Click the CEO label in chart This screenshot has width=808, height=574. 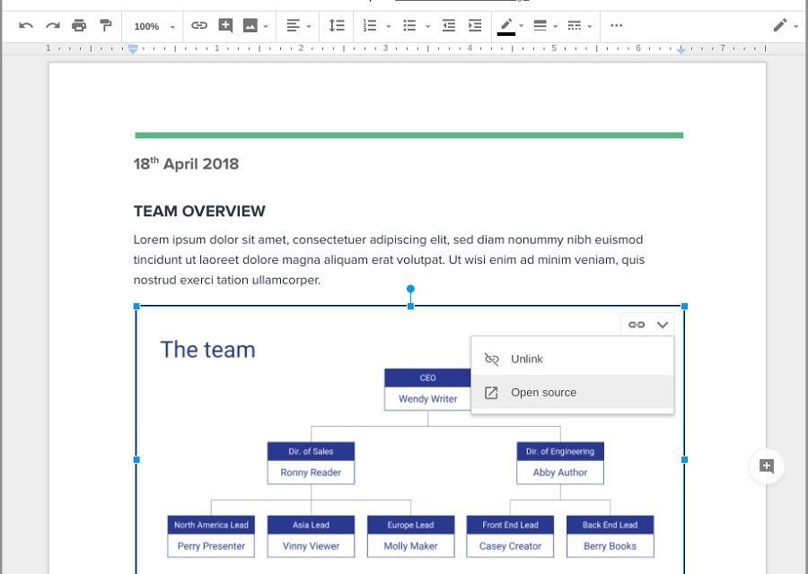pyautogui.click(x=427, y=378)
